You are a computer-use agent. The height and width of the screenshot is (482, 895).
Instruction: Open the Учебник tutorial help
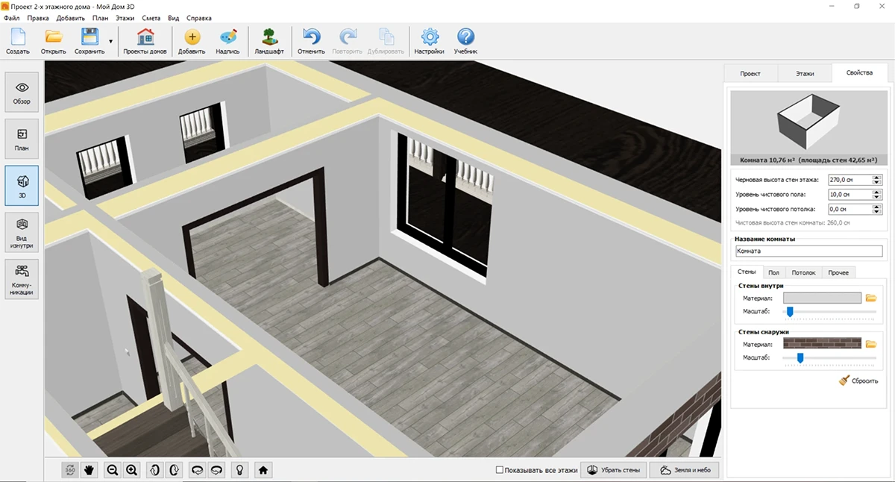(465, 41)
